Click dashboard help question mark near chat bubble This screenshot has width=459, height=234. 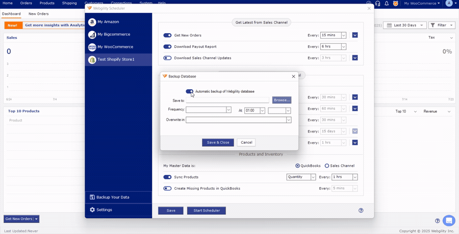[x=438, y=221]
